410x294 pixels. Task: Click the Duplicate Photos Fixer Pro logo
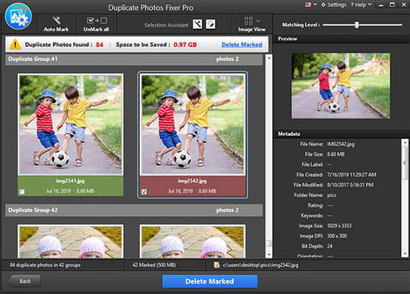18,16
